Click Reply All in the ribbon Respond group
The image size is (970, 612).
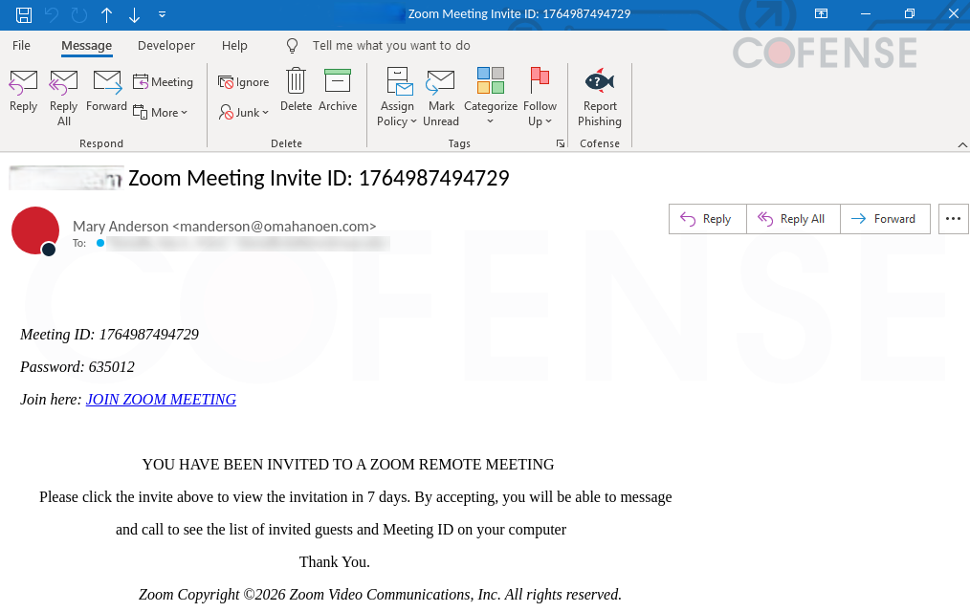click(x=64, y=98)
